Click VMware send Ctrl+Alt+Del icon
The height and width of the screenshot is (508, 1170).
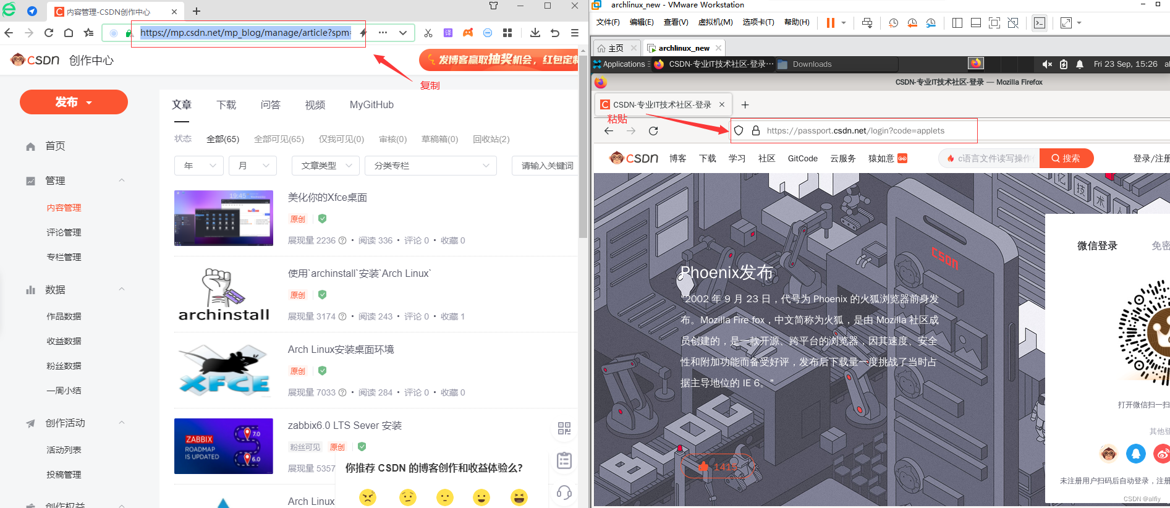(x=867, y=23)
